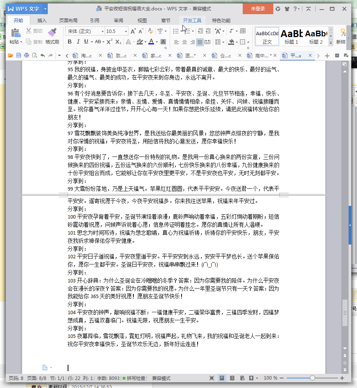Toggle bold formatting with the B button
357x388 pixels.
70,42
